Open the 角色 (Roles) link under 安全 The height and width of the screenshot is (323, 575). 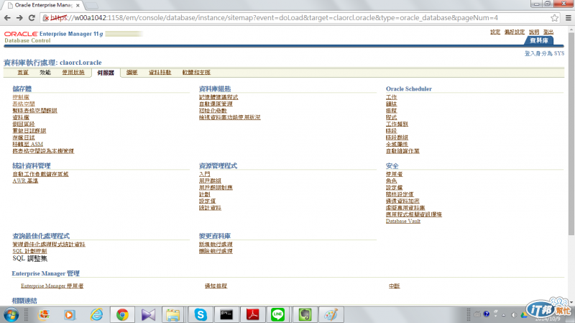point(391,181)
